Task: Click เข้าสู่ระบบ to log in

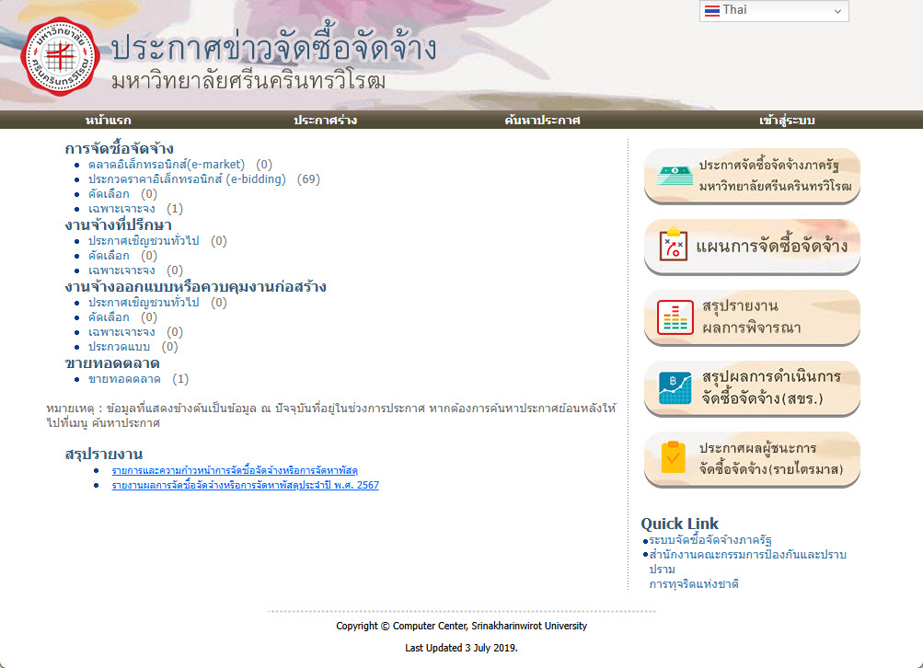Action: (x=787, y=121)
